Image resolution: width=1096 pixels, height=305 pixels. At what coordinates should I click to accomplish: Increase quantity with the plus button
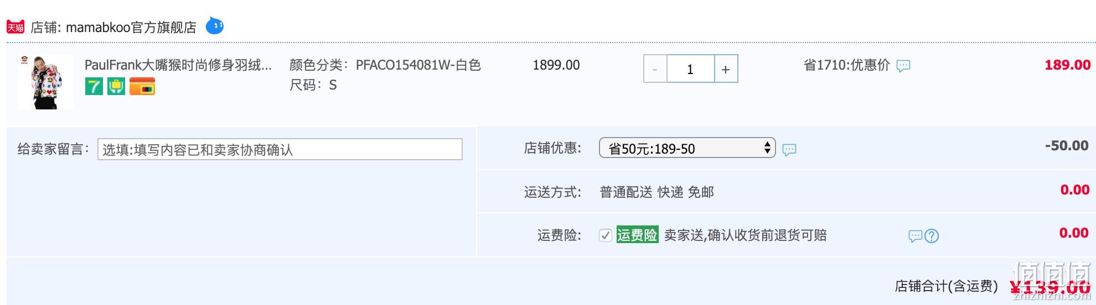726,69
